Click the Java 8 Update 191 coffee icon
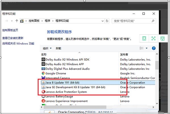170x114 pixels. [43, 83]
